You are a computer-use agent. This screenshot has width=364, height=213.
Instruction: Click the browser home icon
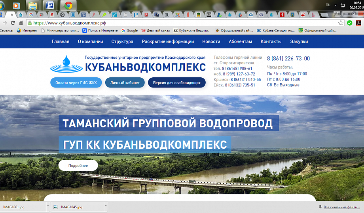click(21, 23)
